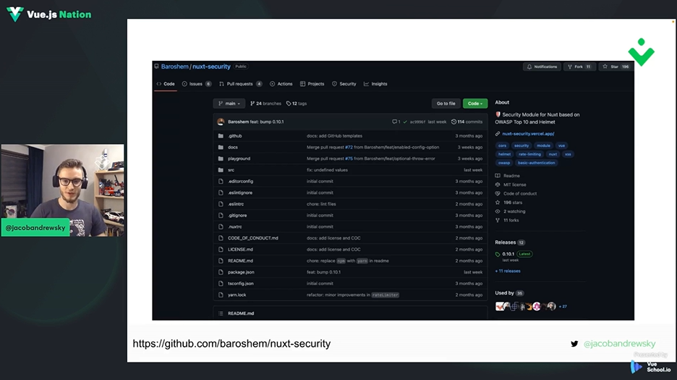Click the 0.10.1 release tag icon
The image size is (677, 380).
[498, 254]
